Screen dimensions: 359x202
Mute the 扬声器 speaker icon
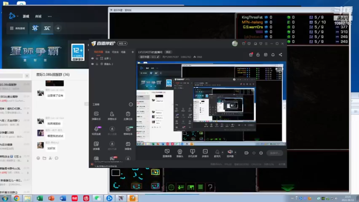pyautogui.click(x=230, y=153)
